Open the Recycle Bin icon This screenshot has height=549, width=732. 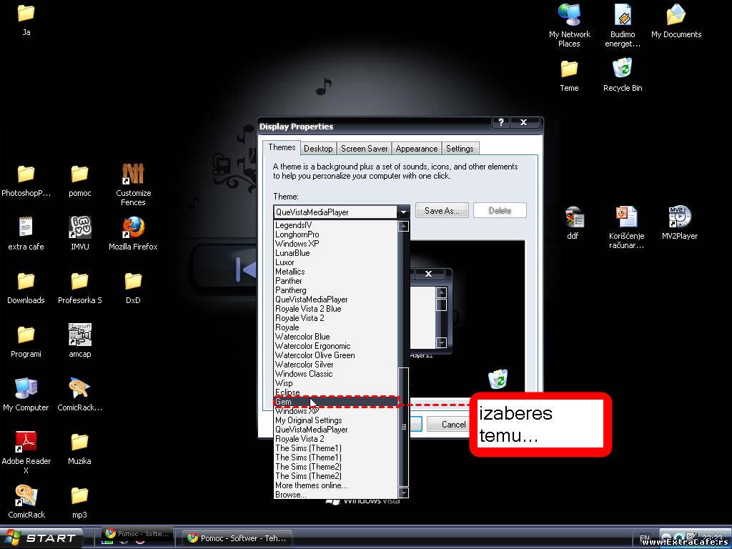(622, 69)
